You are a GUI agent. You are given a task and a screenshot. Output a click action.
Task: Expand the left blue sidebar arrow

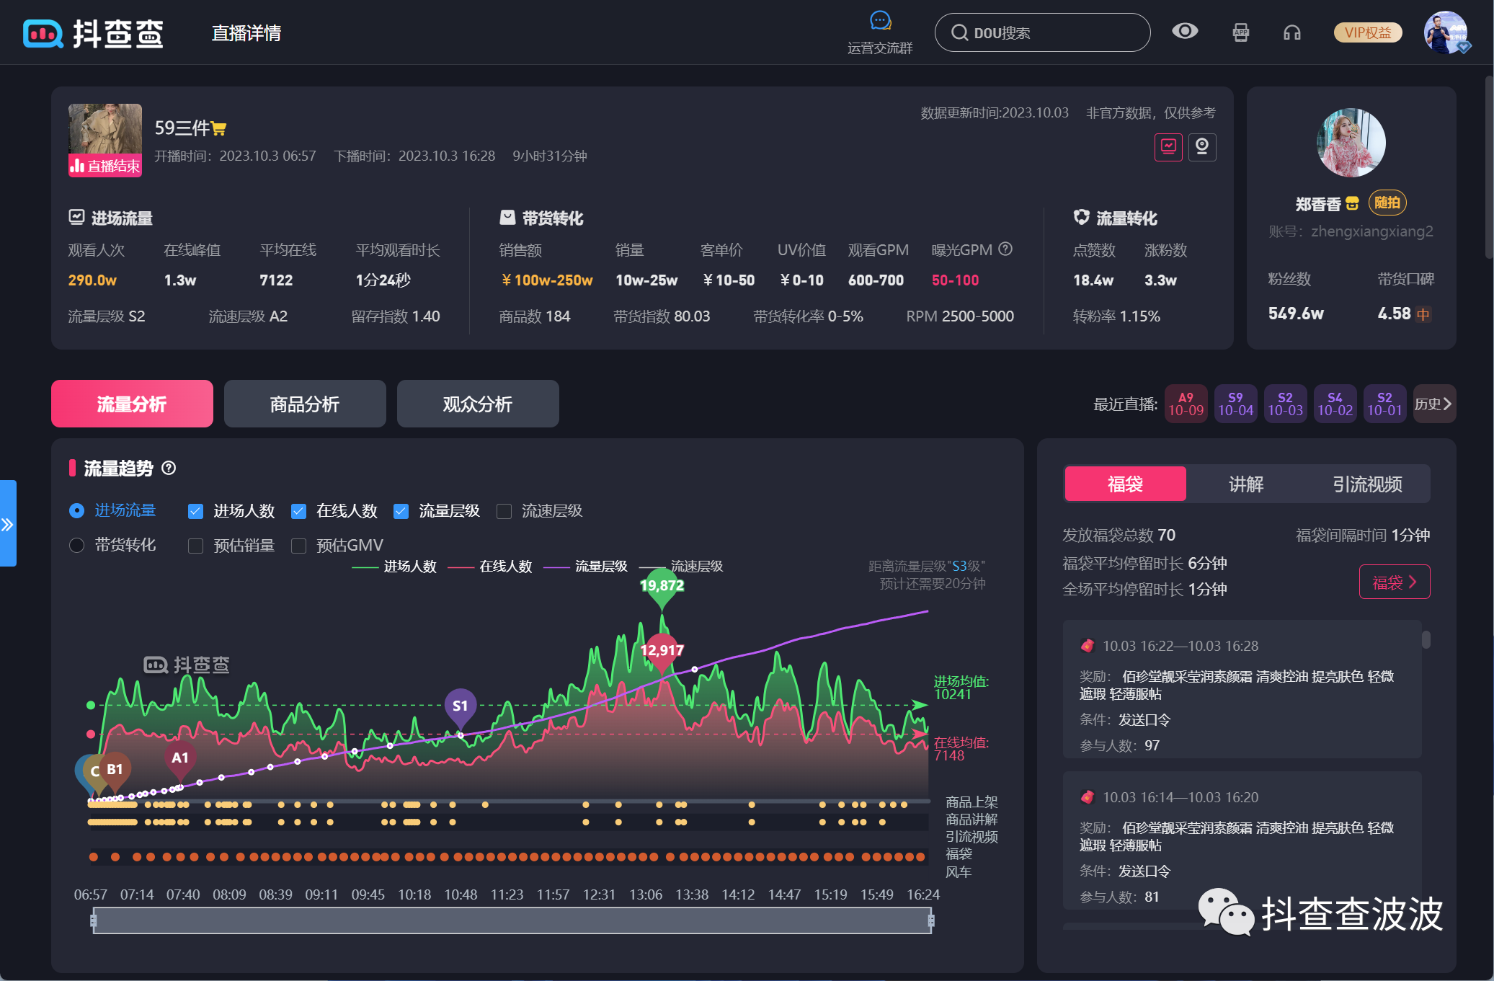[x=8, y=524]
